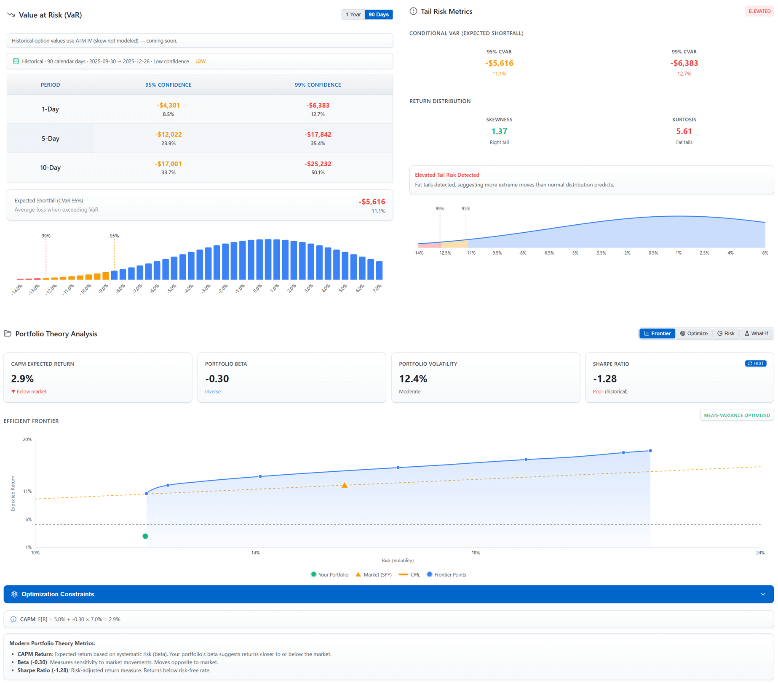Click the database icon in the Historical data banner

16,61
